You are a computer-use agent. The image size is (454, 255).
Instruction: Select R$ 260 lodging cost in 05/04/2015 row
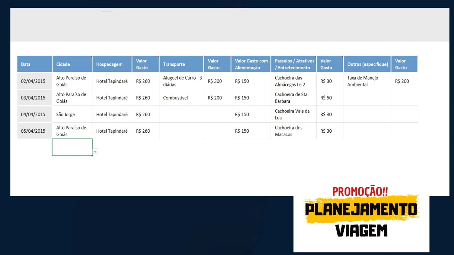[x=146, y=131]
